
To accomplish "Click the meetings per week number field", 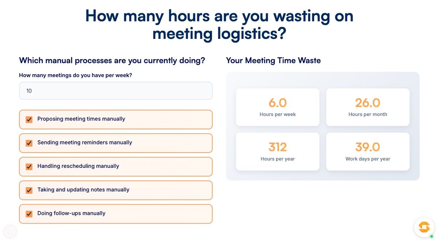I will tap(115, 91).
